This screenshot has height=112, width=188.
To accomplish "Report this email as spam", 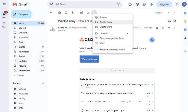I will click(x=66, y=12).
